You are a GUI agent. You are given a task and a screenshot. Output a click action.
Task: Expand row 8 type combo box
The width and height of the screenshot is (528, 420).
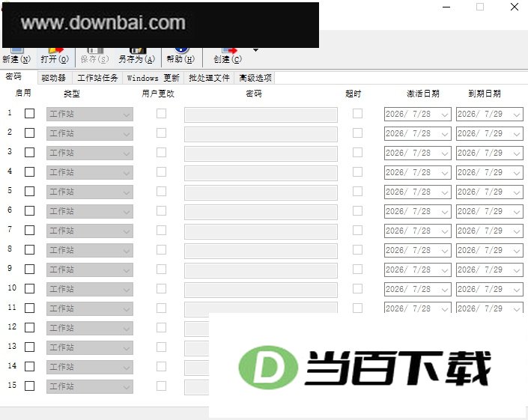coord(90,250)
